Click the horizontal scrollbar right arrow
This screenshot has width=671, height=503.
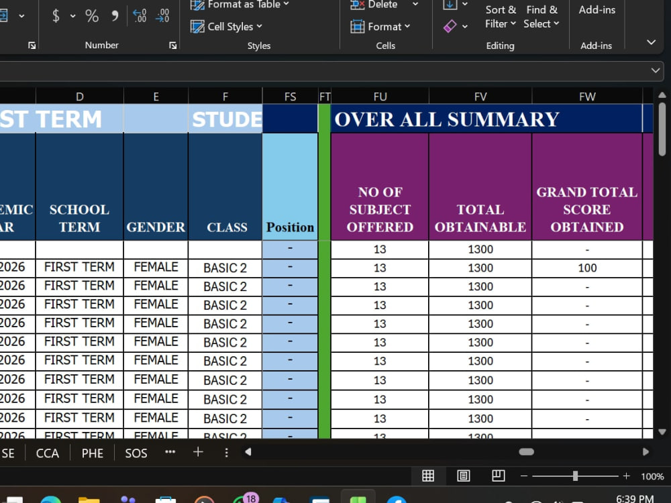point(646,452)
